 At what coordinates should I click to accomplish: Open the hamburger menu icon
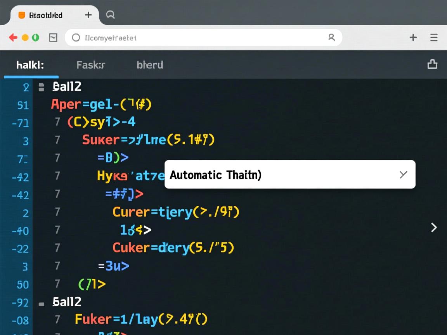point(434,38)
